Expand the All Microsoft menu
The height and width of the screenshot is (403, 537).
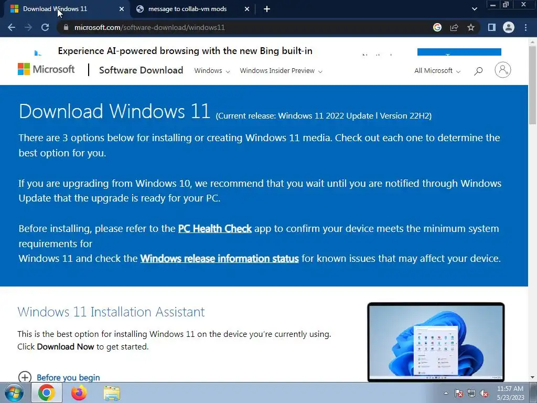tap(437, 71)
